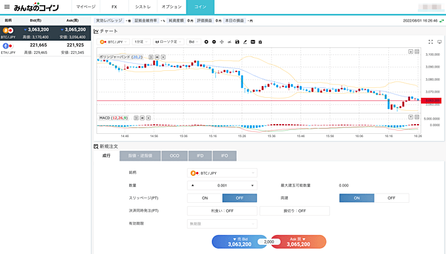
Task: Select the 指値・逆指値 order tab
Action: [140, 156]
